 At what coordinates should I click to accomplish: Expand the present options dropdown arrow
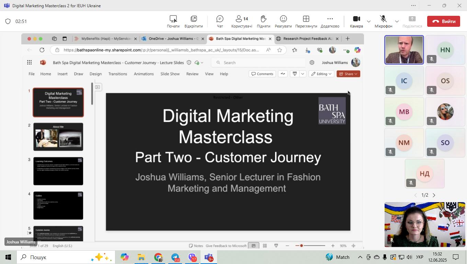pyautogui.click(x=303, y=74)
